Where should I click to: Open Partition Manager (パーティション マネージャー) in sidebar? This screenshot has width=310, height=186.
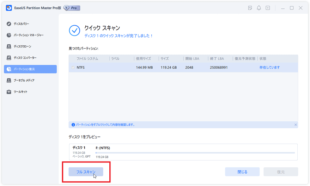(x=9, y=35)
